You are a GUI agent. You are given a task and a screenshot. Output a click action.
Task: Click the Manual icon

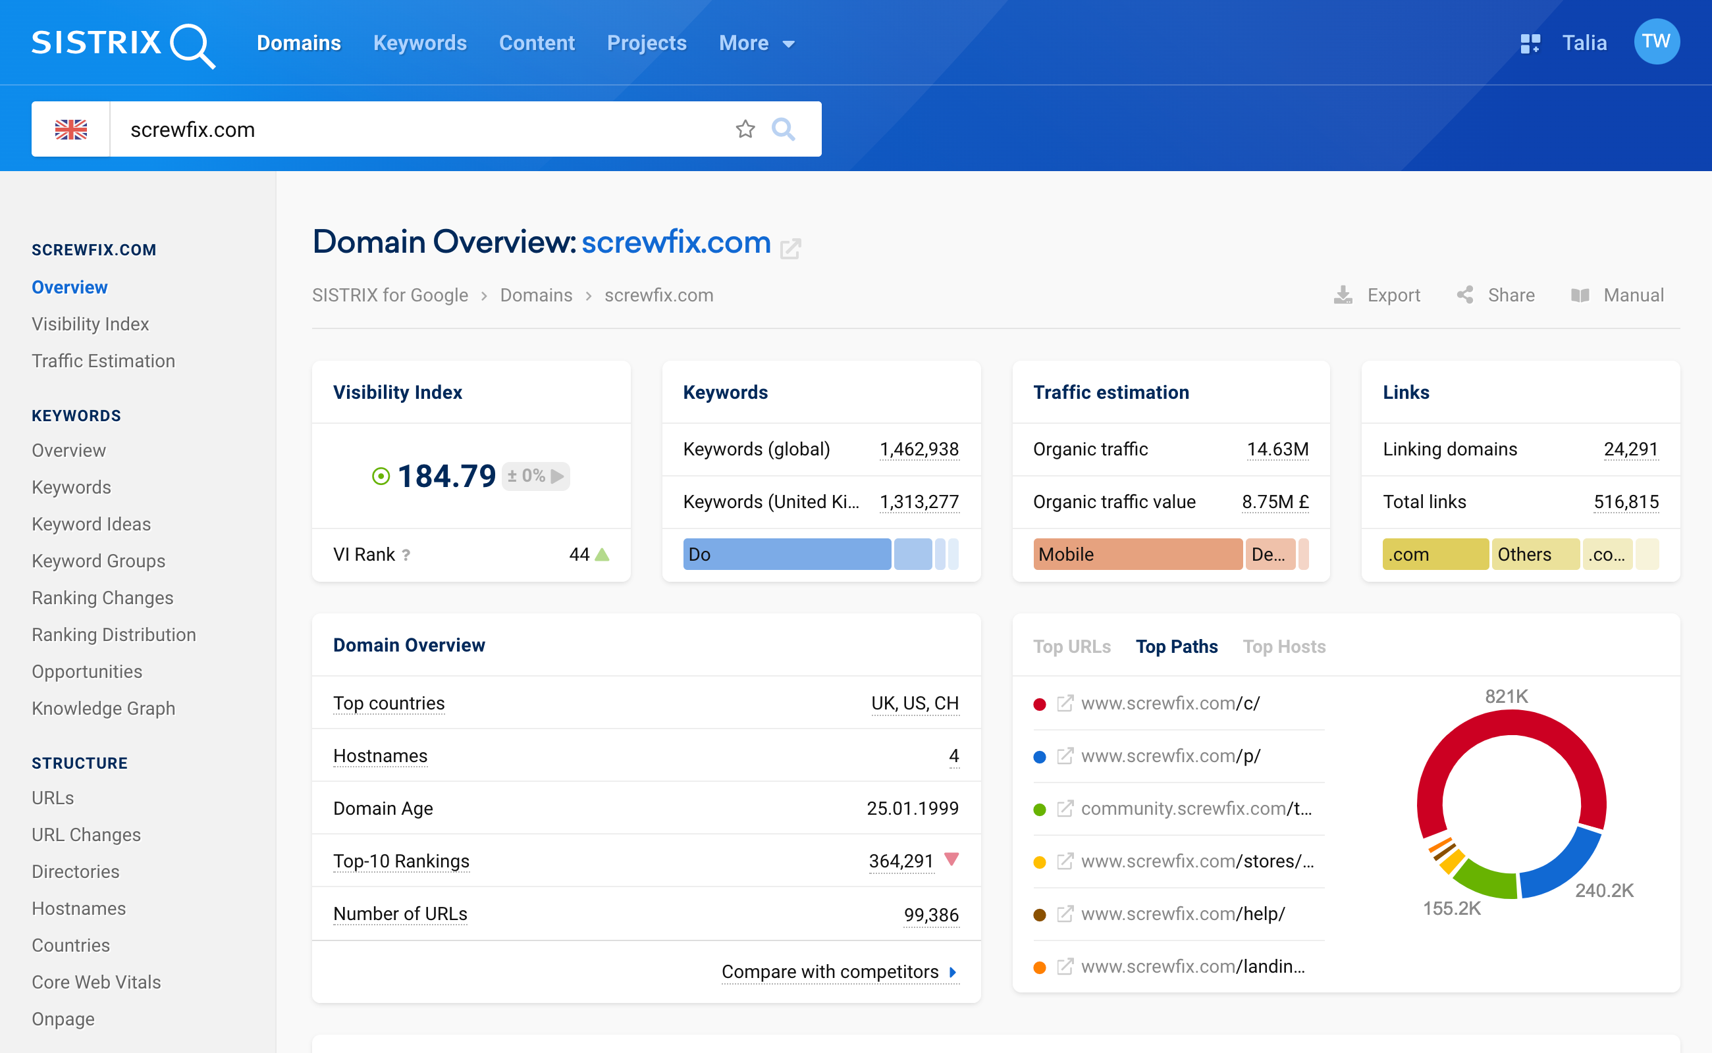(x=1578, y=295)
